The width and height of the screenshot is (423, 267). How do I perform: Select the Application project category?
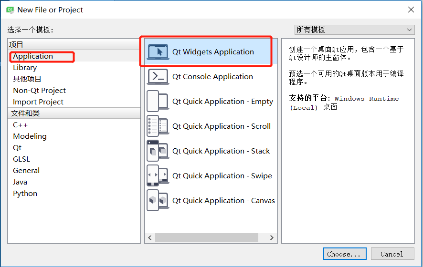tap(74, 56)
